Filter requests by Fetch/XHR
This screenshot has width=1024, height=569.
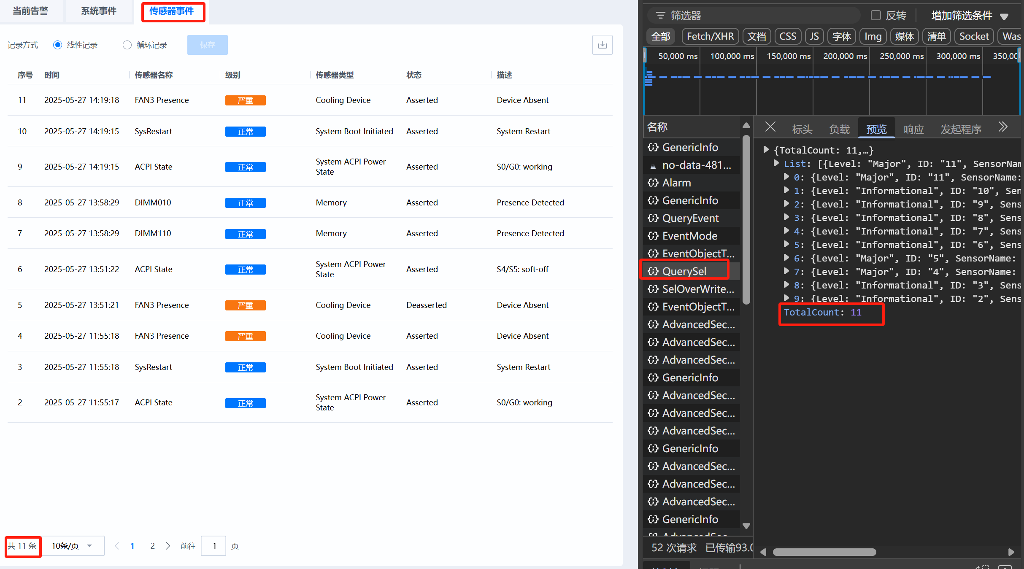pos(710,36)
